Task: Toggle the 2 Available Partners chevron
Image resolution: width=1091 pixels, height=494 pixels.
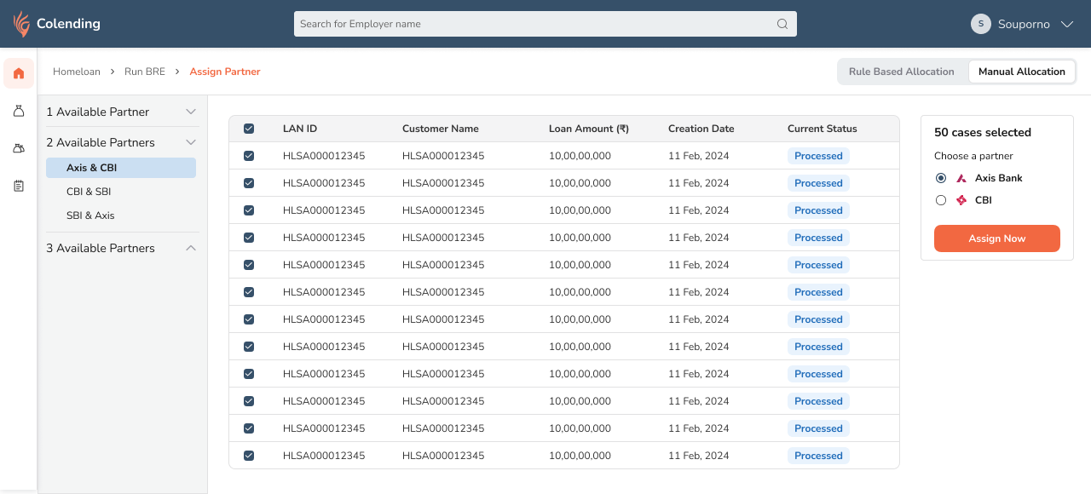Action: (191, 142)
